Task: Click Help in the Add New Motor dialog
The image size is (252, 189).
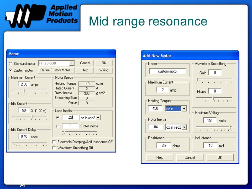Action: point(160,157)
